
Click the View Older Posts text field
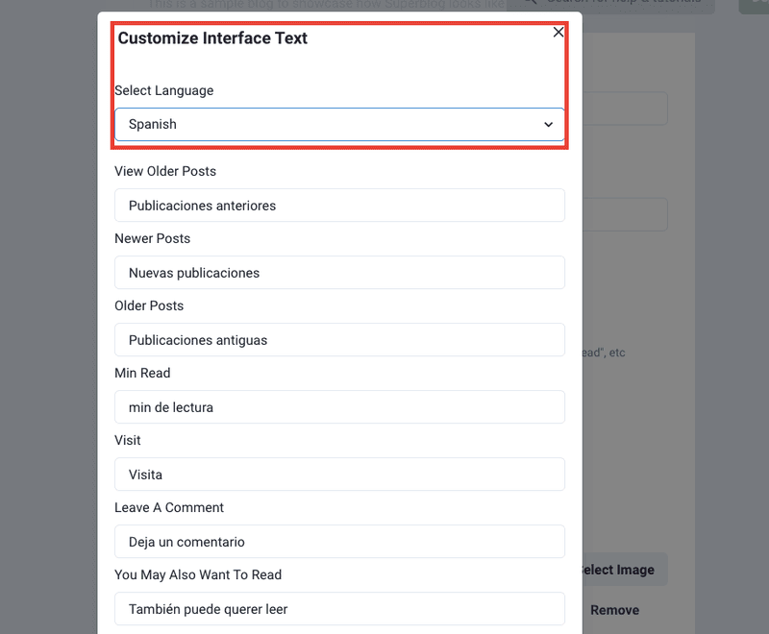(x=338, y=206)
